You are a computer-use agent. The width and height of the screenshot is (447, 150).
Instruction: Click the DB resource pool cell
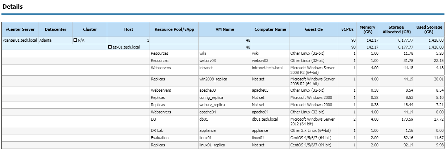click(x=174, y=121)
